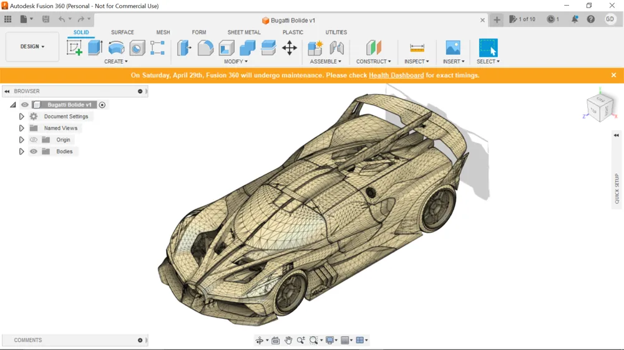Open the DESIGN workspace dropdown
The image size is (624, 350).
pos(32,47)
